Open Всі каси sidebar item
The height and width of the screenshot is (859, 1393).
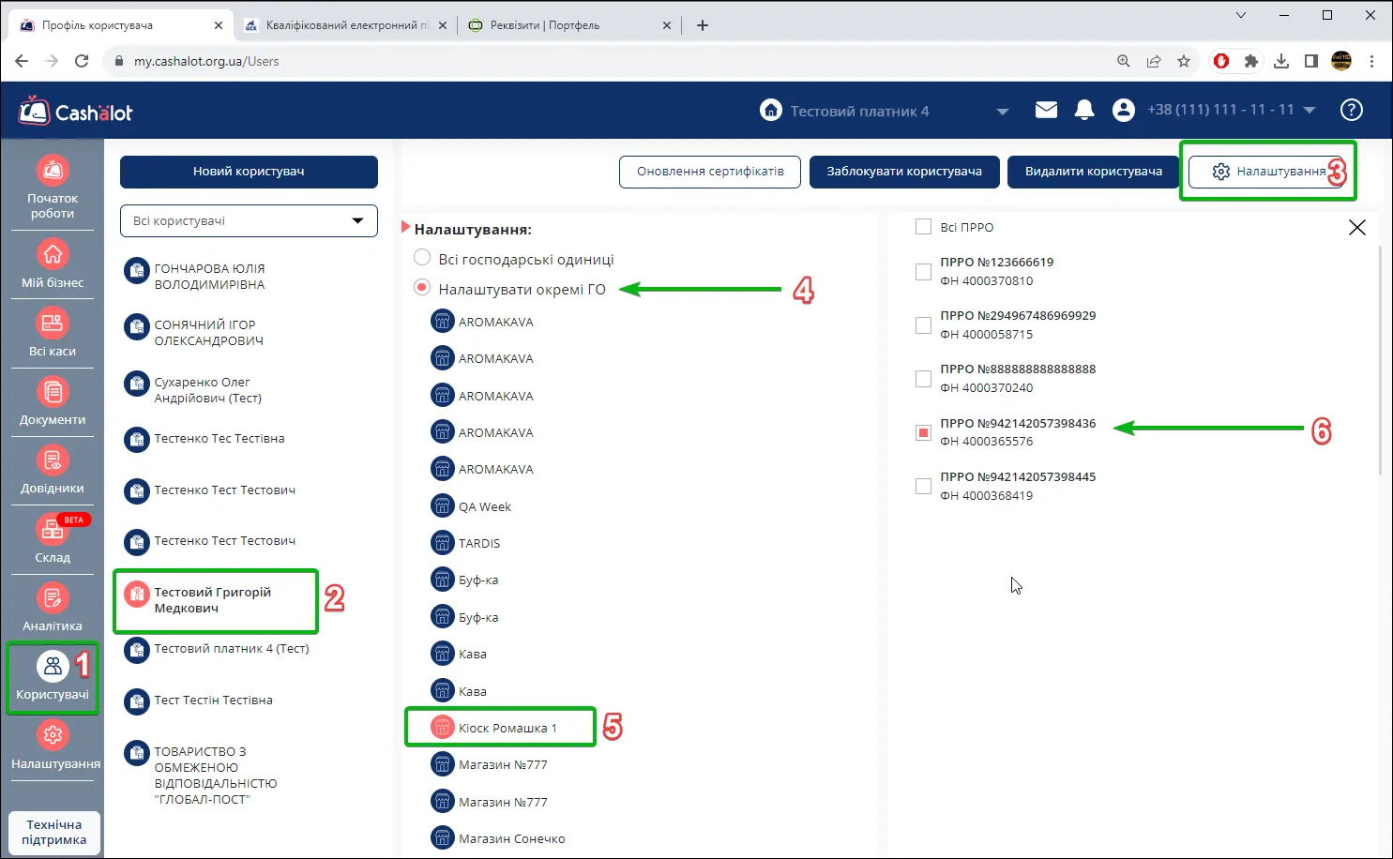click(x=53, y=333)
